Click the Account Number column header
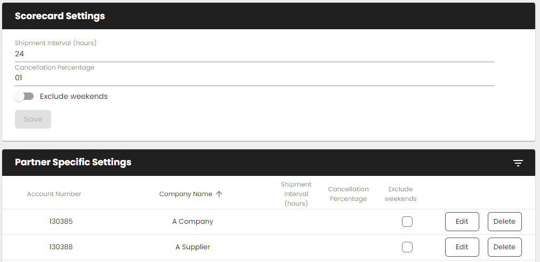 pos(54,194)
